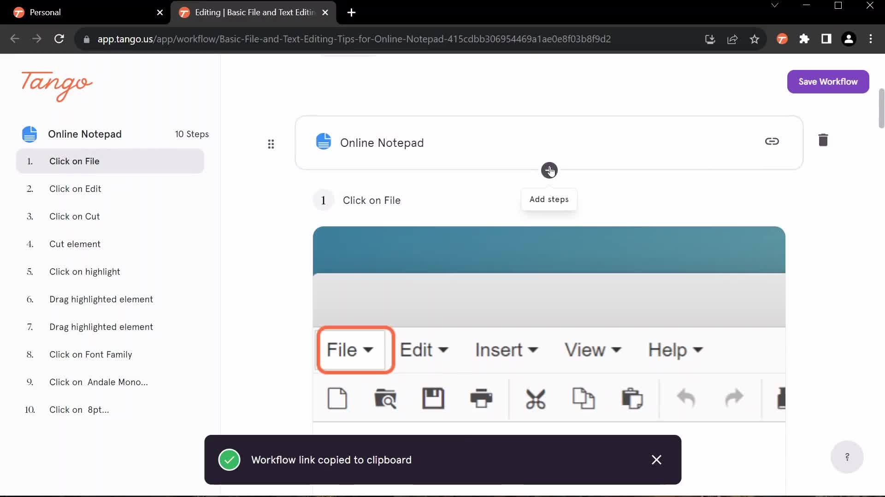Viewport: 885px width, 497px height.
Task: Click the Open File icon in toolbar
Action: 385,398
